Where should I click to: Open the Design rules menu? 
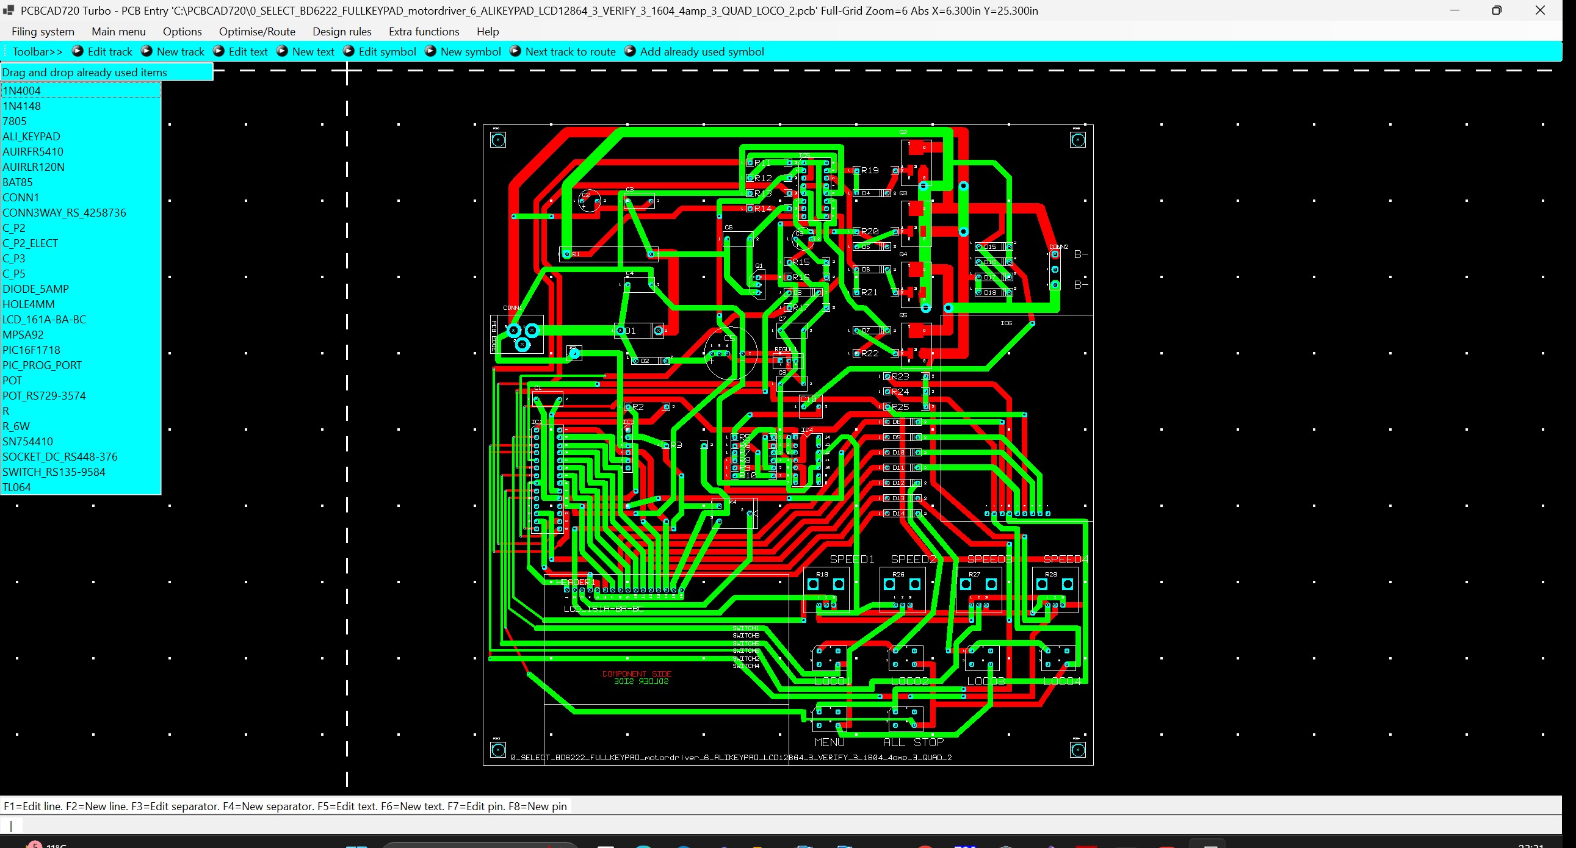342,31
